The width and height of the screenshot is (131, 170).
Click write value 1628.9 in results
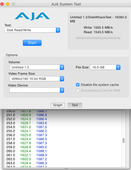pos(26,147)
